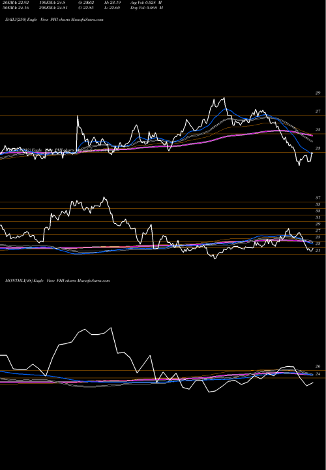Click the low price value L: 22.60
Viewport: 326px width, 470px height.
click(112, 8)
